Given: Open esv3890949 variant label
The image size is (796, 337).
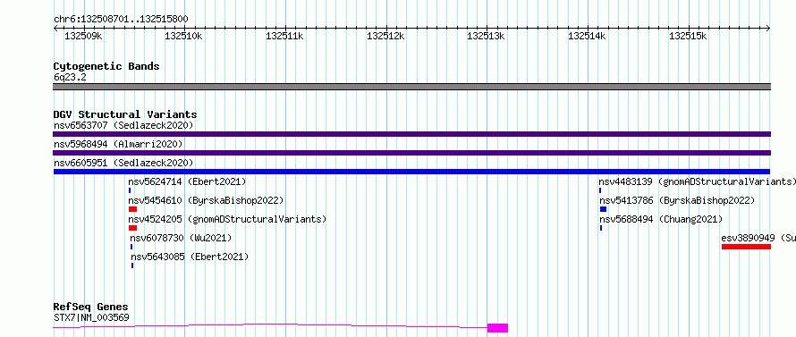Looking at the screenshot, I should pyautogui.click(x=758, y=238).
